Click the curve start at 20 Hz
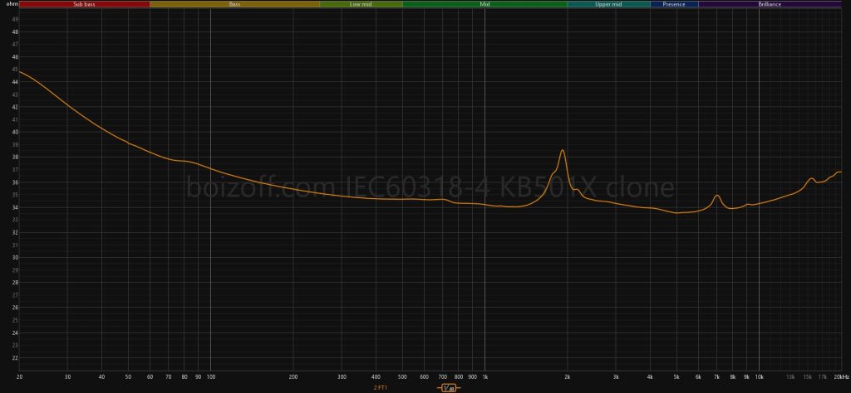The height and width of the screenshot is (393, 851). coord(19,71)
